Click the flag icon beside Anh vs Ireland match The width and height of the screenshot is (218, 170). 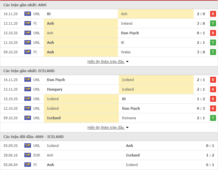click(x=28, y=23)
